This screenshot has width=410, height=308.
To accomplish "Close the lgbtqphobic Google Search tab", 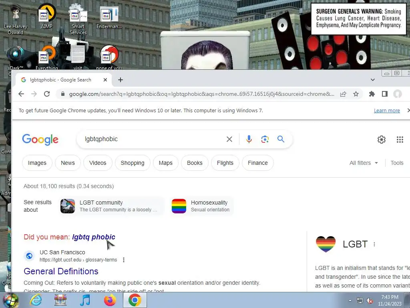I will point(105,80).
